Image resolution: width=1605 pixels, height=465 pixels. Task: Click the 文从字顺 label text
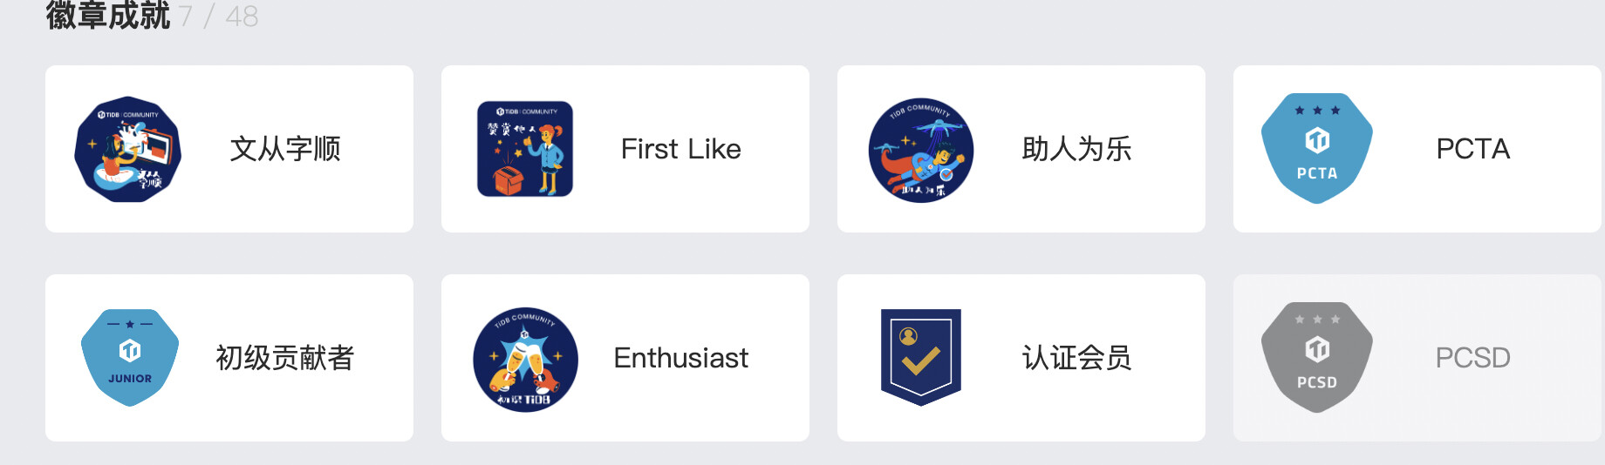tap(285, 149)
